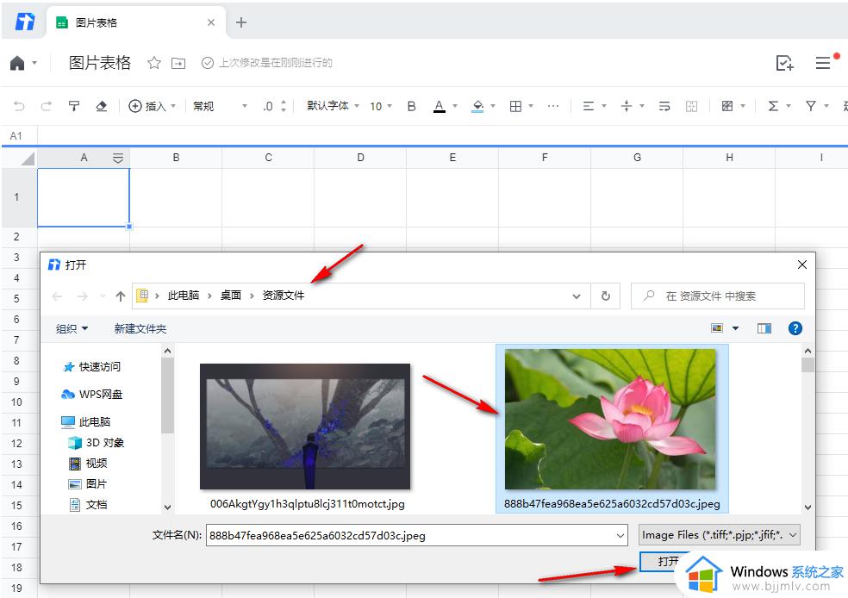Image resolution: width=848 pixels, height=598 pixels.
Task: Open the 组织 organize menu
Action: [72, 329]
